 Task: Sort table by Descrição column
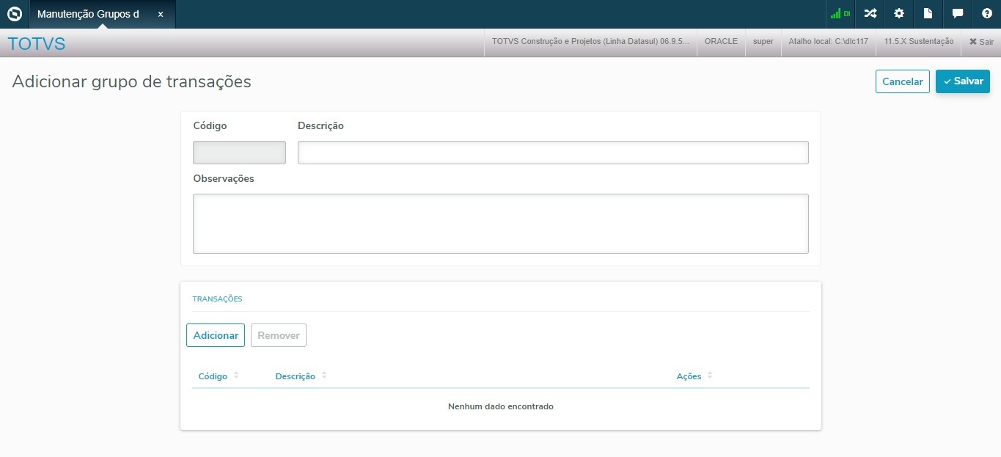[x=301, y=376]
